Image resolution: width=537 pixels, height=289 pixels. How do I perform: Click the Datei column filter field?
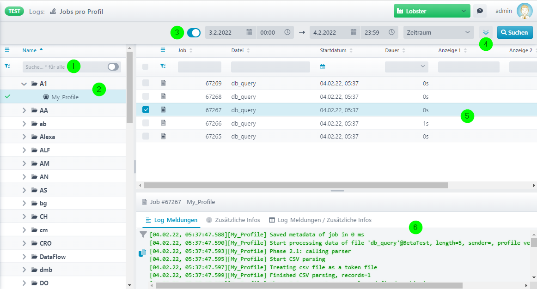tap(270, 66)
